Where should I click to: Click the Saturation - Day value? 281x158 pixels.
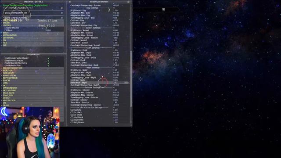115,23
